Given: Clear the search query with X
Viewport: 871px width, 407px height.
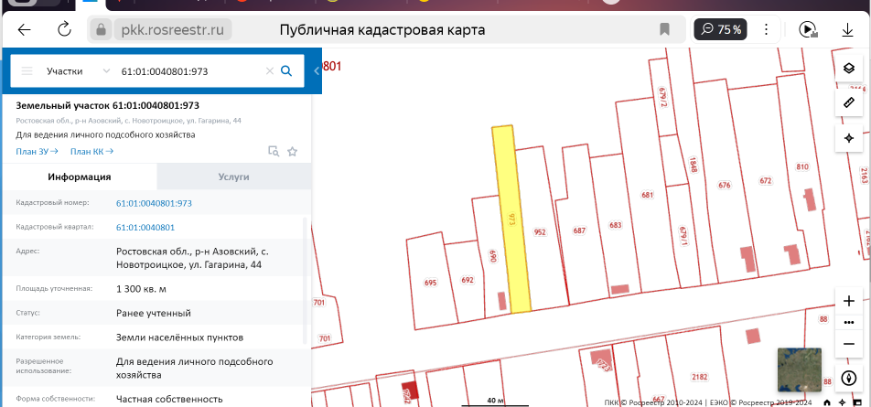Looking at the screenshot, I should (269, 70).
